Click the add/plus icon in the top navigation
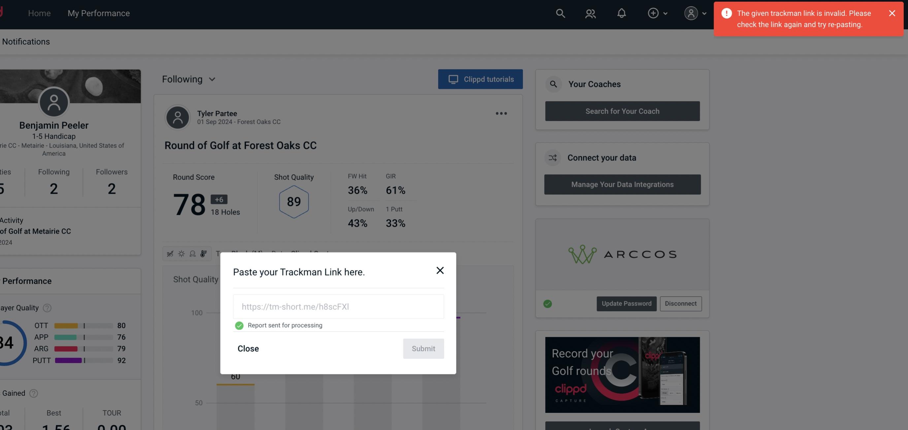The image size is (908, 430). pyautogui.click(x=653, y=13)
